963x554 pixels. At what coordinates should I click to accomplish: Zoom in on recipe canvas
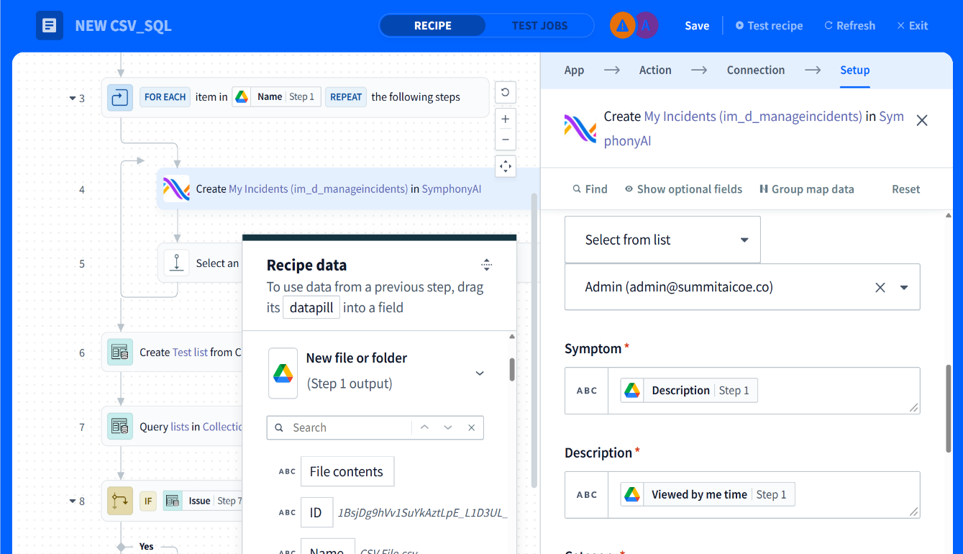(506, 119)
